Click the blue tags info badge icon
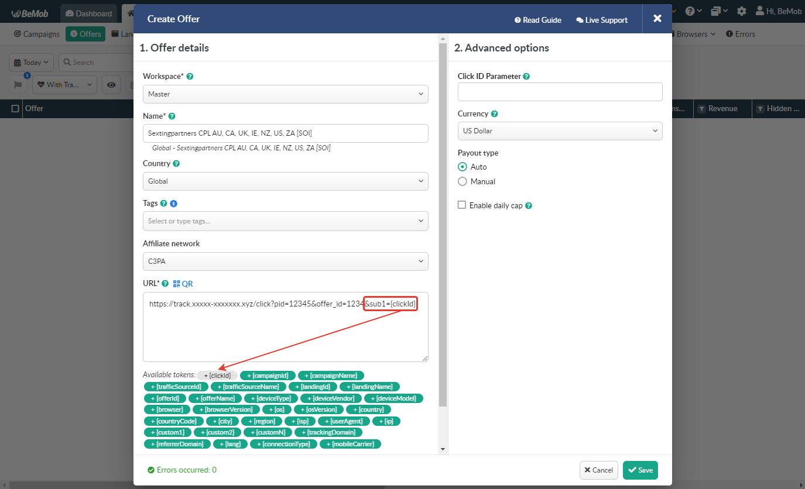This screenshot has width=805, height=489. (x=173, y=204)
